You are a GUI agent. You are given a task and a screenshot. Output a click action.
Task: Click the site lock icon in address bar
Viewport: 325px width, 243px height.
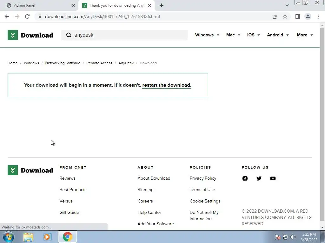(40, 16)
